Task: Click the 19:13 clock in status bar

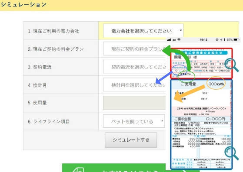Action: click(x=203, y=40)
